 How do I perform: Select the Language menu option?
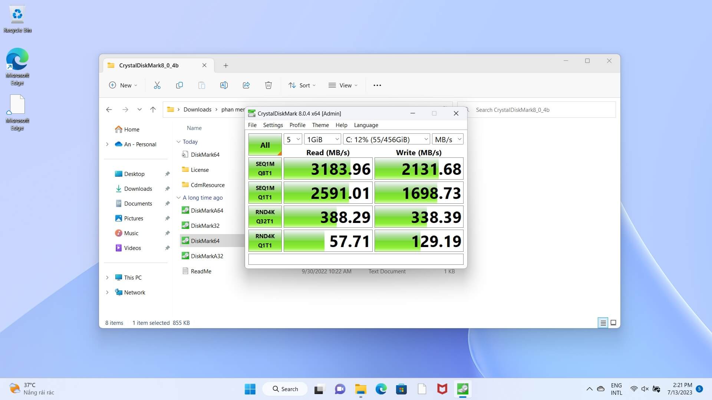point(366,125)
